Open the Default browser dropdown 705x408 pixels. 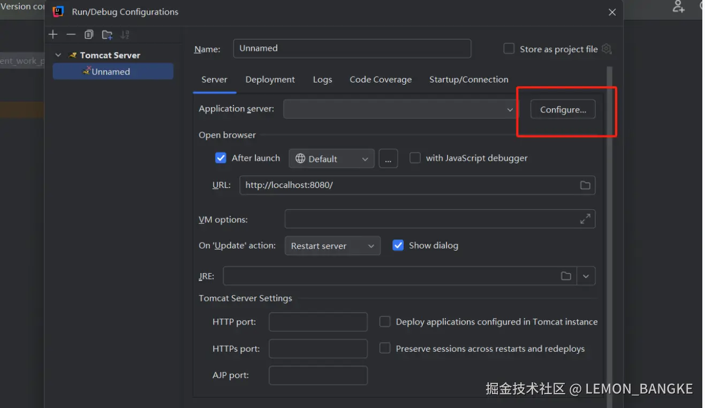tap(331, 158)
